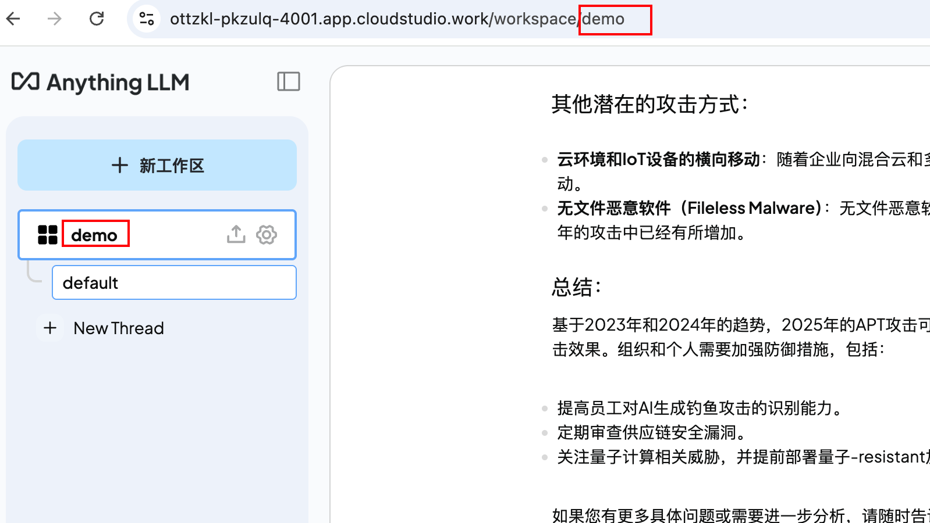
Task: Click the 定期审查供应链安全漏洞 bullet item
Action: 651,433
